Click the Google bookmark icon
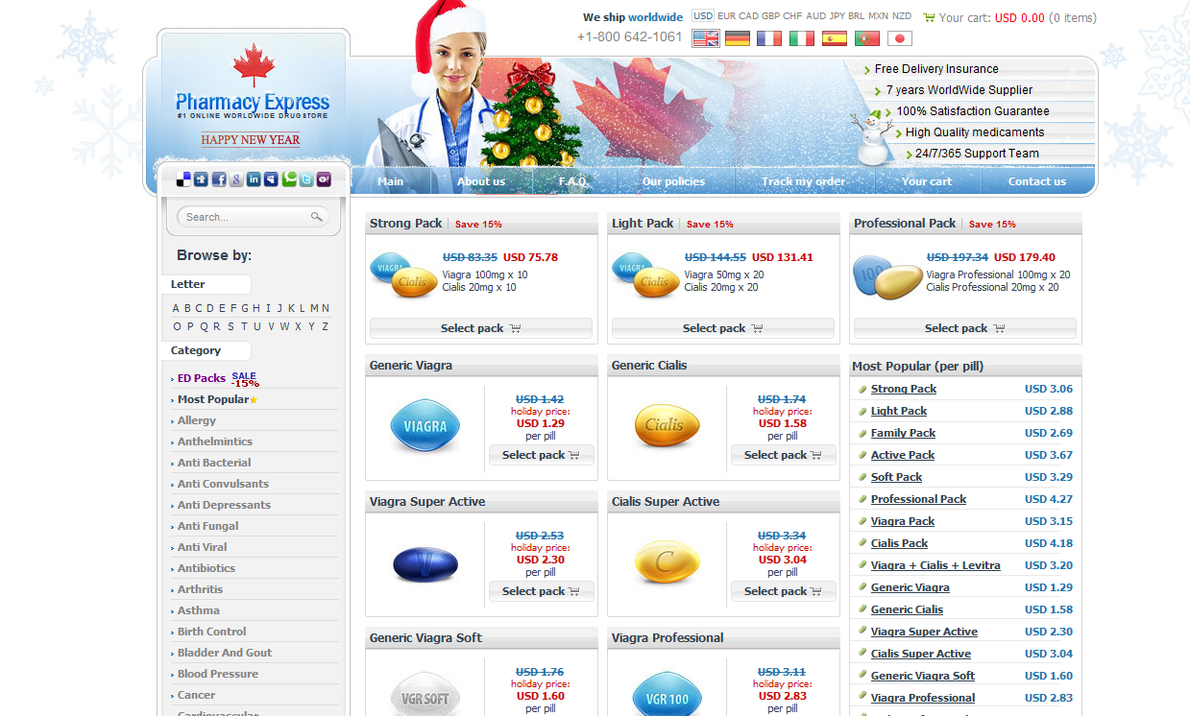The width and height of the screenshot is (1190, 716). click(236, 179)
